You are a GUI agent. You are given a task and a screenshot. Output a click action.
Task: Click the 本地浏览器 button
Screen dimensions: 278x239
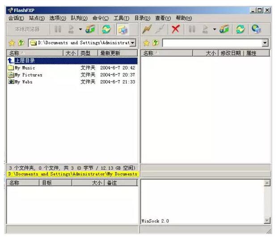(x=27, y=30)
